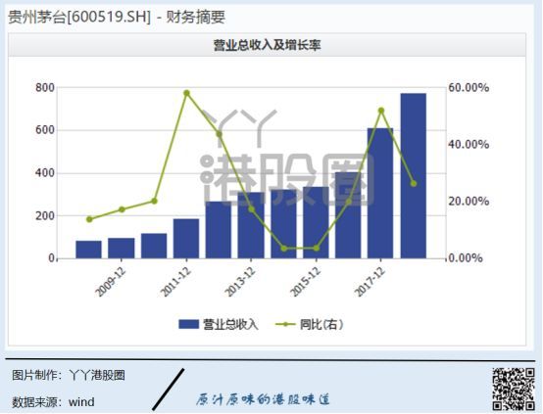Image resolution: width=543 pixels, height=414 pixels.
Task: Click the low growth-rate point at 2015-12
Action: (317, 248)
